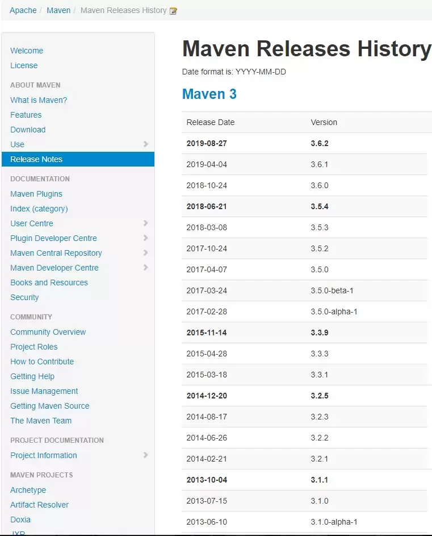Click version 3.1.0-alpha-1 cell
This screenshot has height=536, width=432.
coord(334,522)
